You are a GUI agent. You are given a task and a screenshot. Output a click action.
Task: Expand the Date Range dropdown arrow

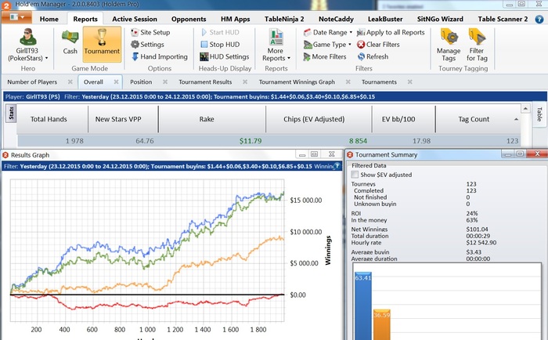point(351,33)
